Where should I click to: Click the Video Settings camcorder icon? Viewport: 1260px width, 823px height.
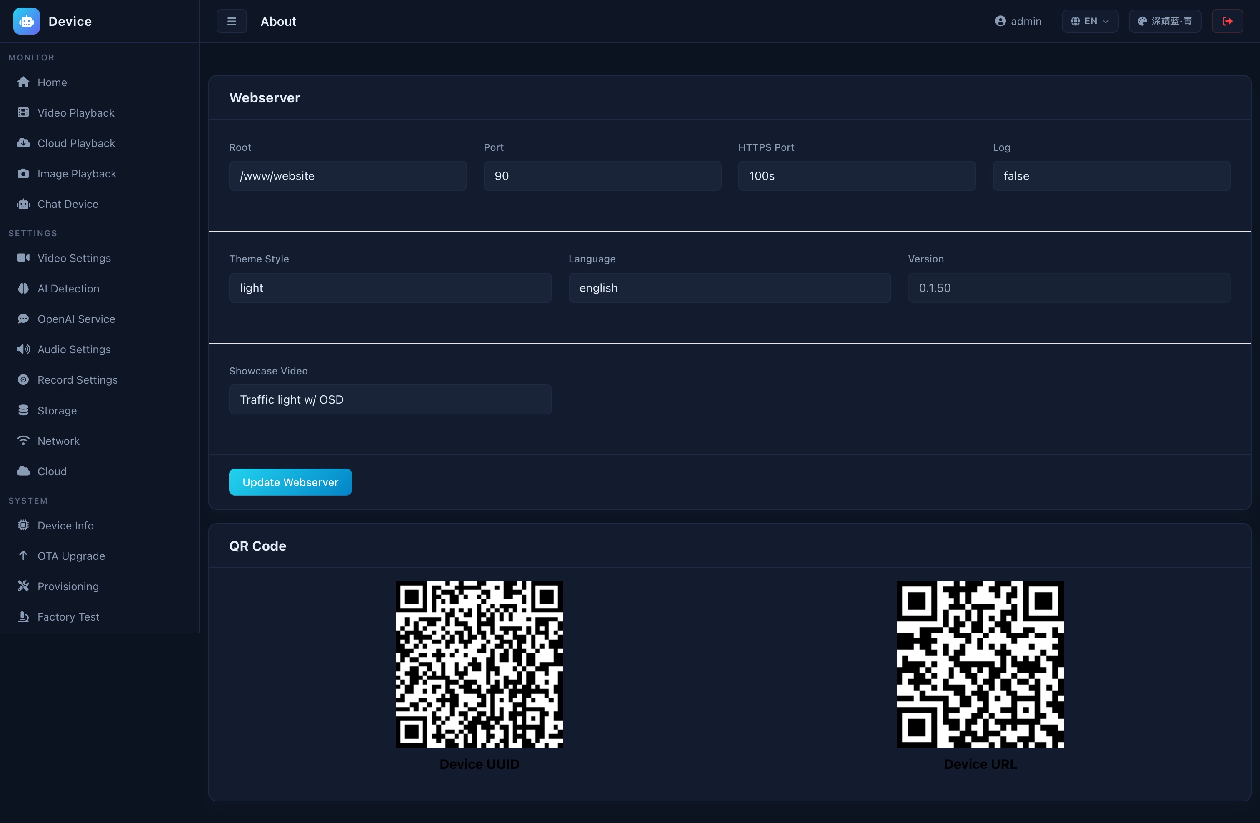(23, 258)
